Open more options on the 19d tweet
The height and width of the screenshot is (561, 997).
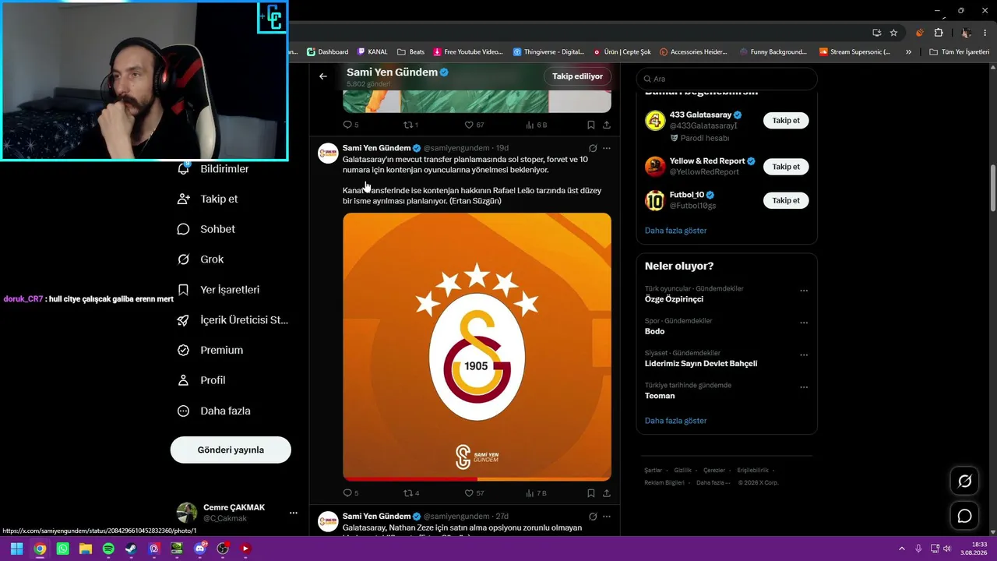click(x=607, y=148)
